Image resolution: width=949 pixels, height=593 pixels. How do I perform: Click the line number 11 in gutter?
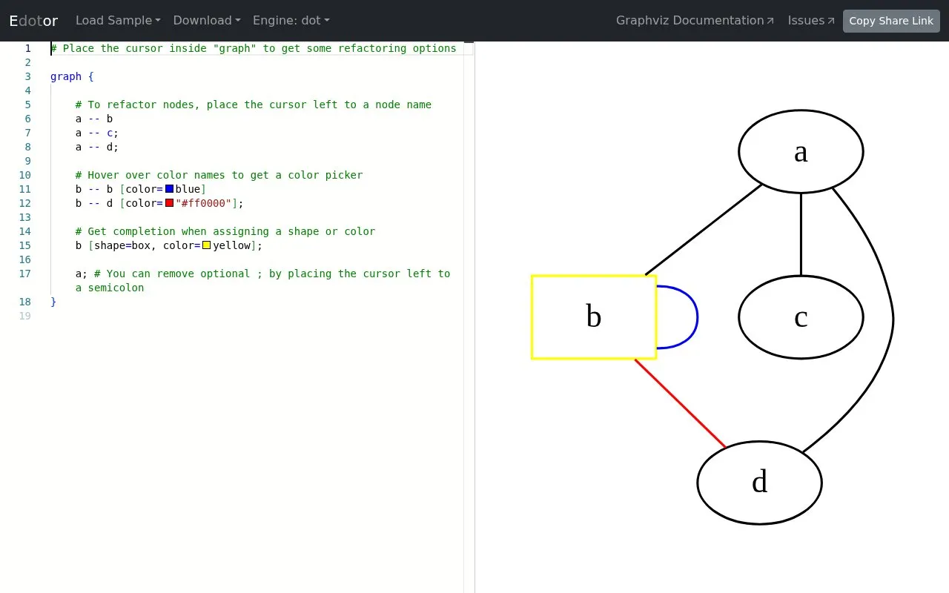point(24,189)
